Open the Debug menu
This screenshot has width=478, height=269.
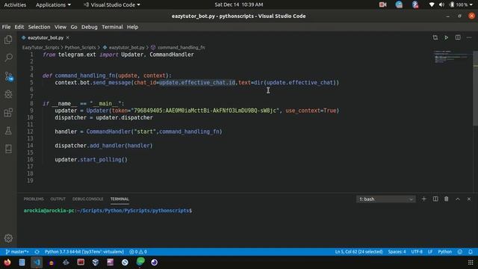(x=90, y=27)
